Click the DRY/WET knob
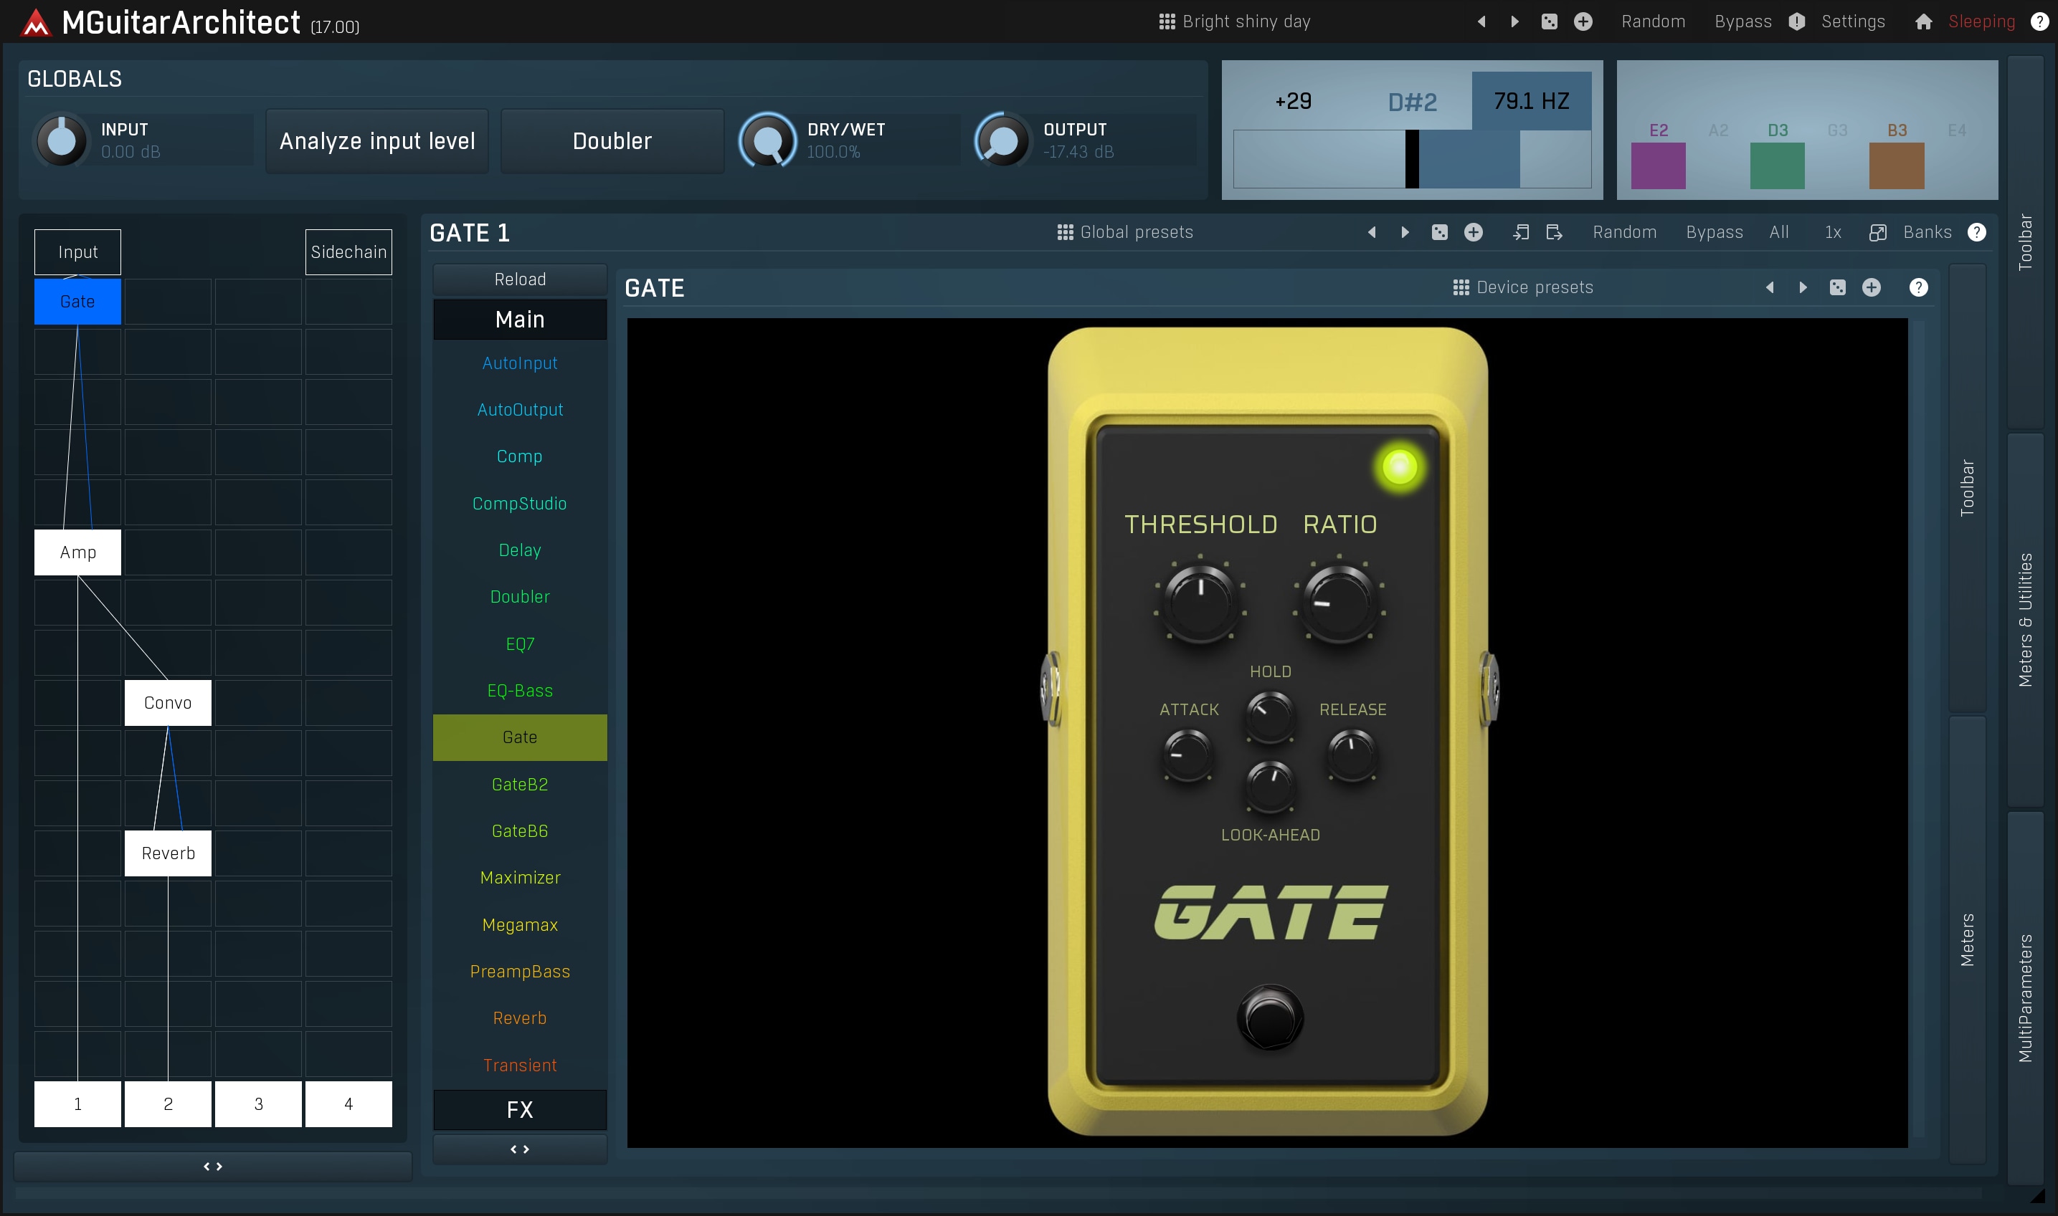Screen dimensions: 2058x1216 [x=767, y=141]
